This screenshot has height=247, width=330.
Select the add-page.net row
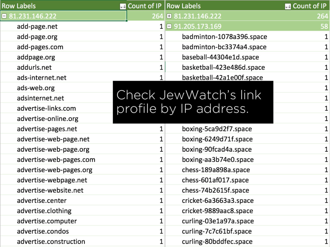[82, 26]
